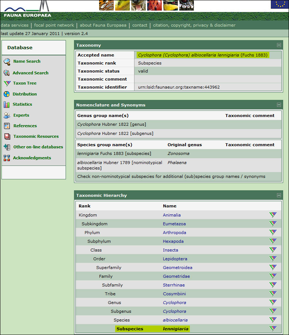
Task: Open Advanced Search from the sidebar
Action: pos(30,73)
